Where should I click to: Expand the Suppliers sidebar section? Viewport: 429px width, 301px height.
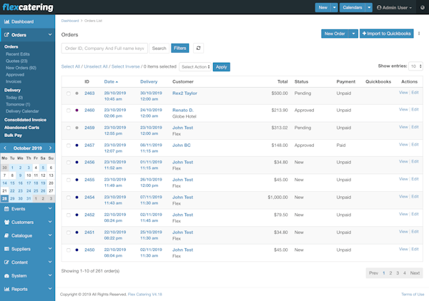coord(27,249)
